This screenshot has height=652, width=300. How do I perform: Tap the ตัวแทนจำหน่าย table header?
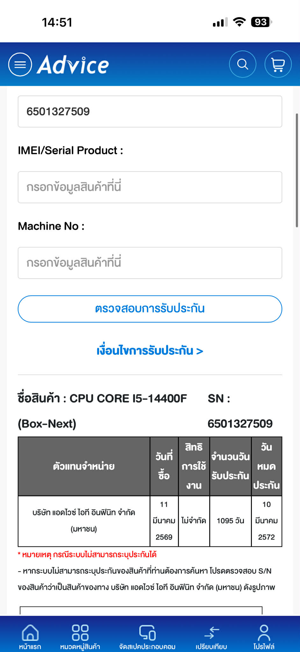point(84,466)
